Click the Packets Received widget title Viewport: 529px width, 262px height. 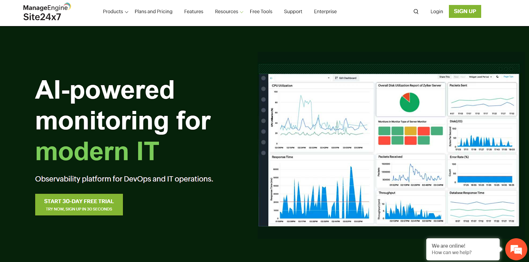point(390,157)
